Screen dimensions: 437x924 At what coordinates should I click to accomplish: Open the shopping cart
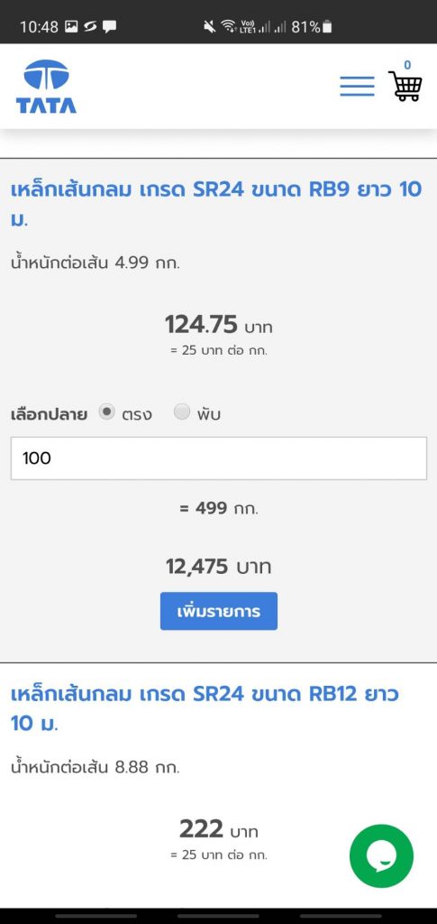(x=405, y=86)
